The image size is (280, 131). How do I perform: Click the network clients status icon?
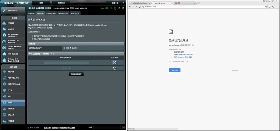tap(115, 8)
